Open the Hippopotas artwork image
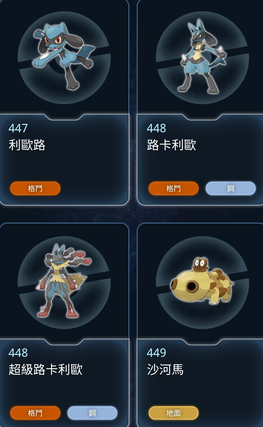This screenshot has height=427, width=263. (202, 280)
